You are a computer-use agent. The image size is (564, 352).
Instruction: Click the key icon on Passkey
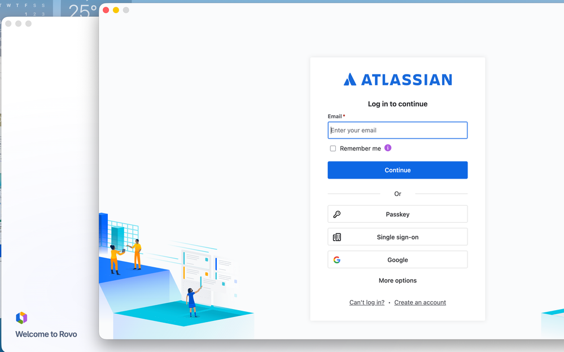coord(336,214)
